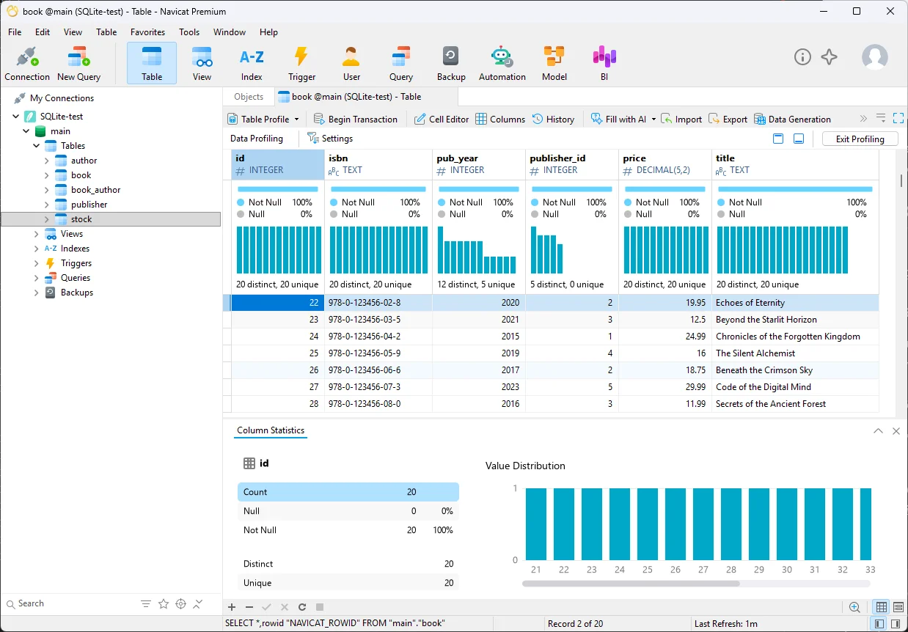Open the File menu

point(15,32)
